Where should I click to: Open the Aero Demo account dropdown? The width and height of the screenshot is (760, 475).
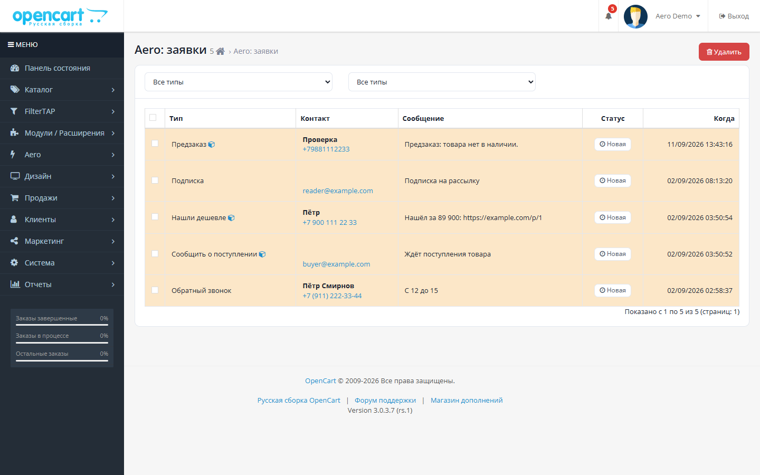point(678,16)
